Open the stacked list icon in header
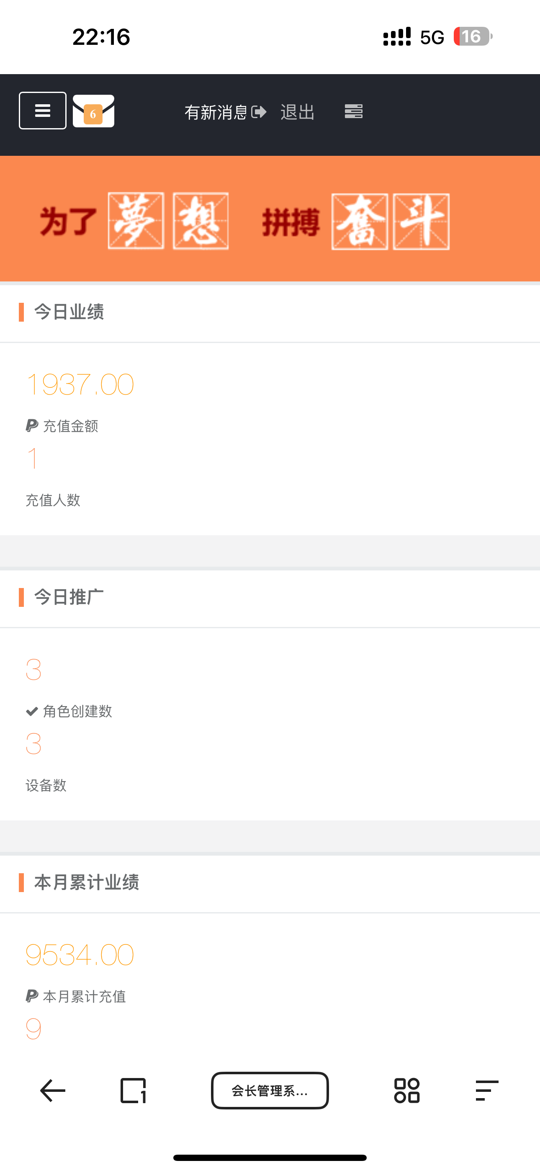 [354, 111]
